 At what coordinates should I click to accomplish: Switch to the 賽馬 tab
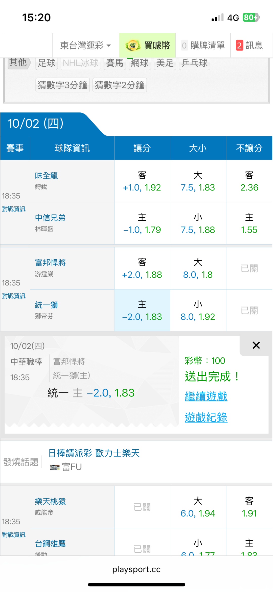point(115,63)
